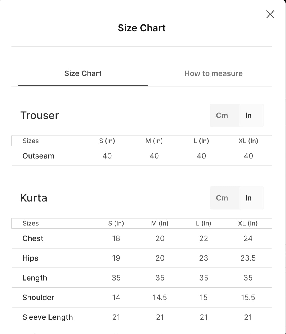Click the Kurta section heading

(34, 198)
